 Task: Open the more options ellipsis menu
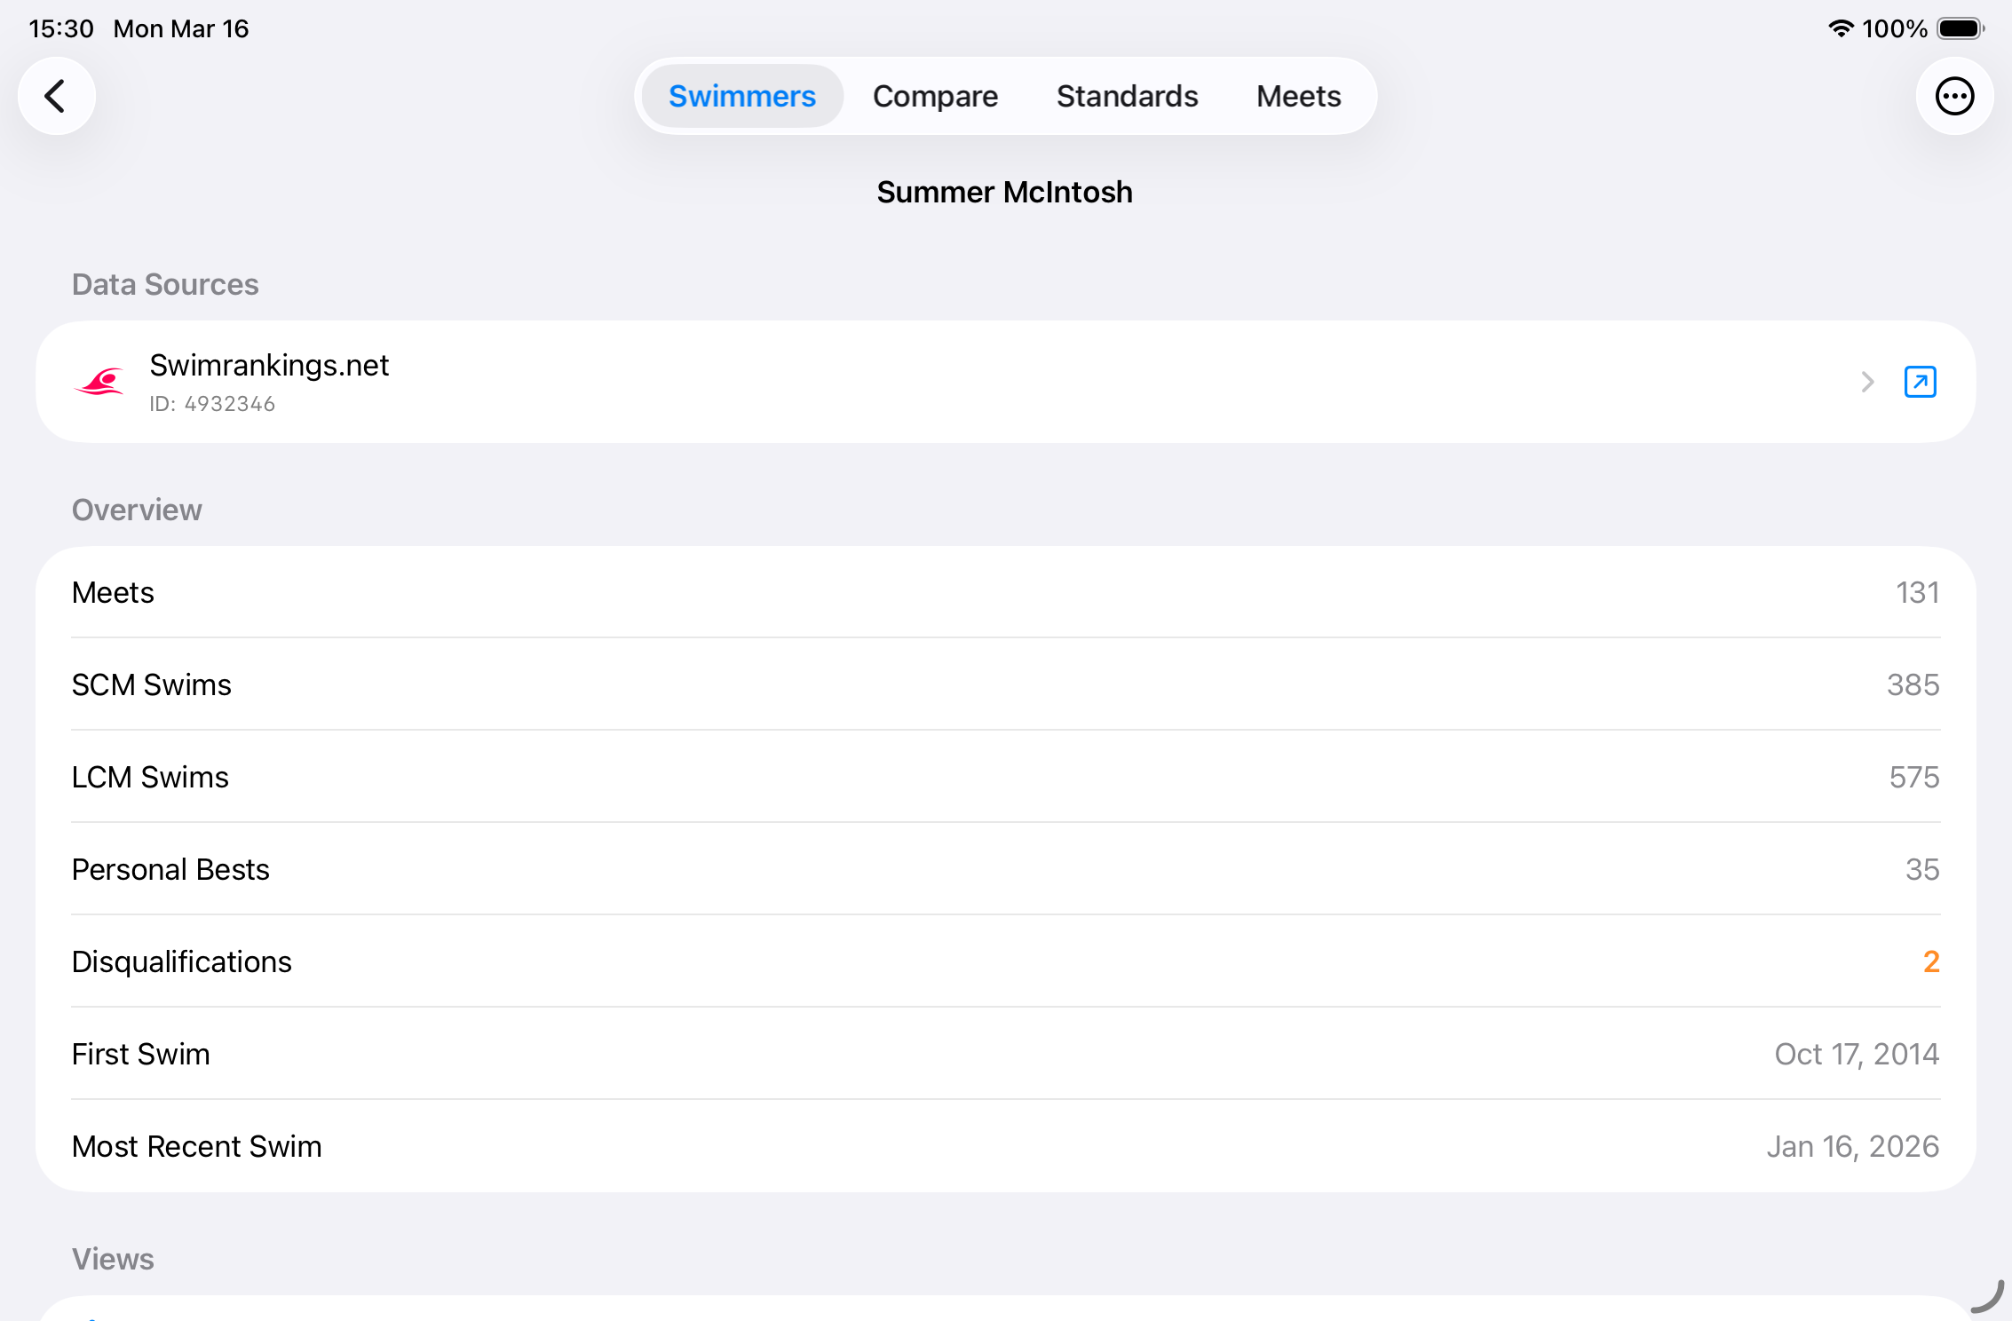click(x=1954, y=96)
